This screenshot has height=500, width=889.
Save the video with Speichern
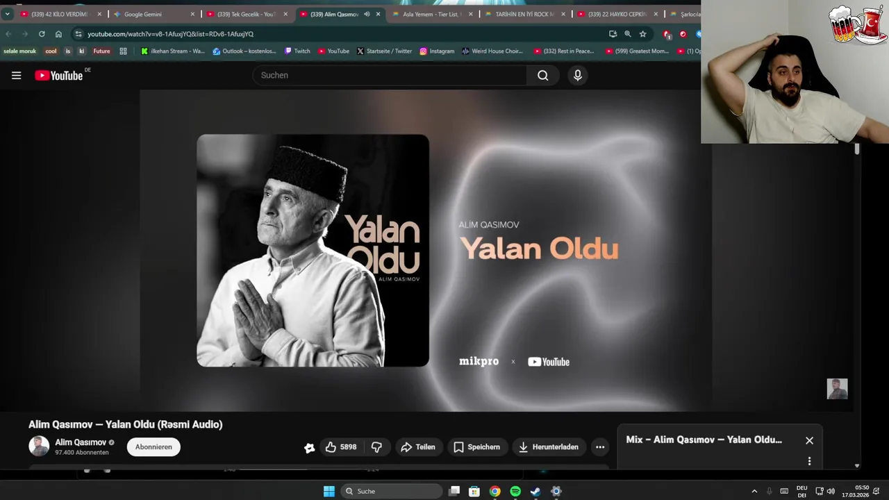[x=477, y=447]
